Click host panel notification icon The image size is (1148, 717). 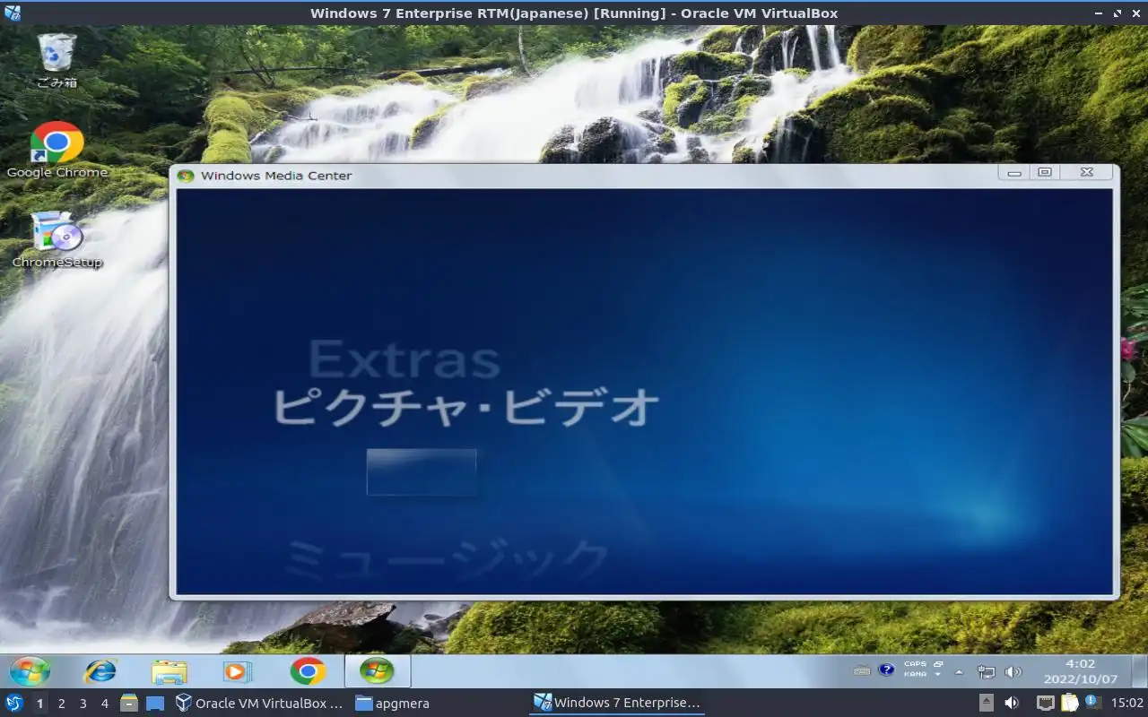1093,704
